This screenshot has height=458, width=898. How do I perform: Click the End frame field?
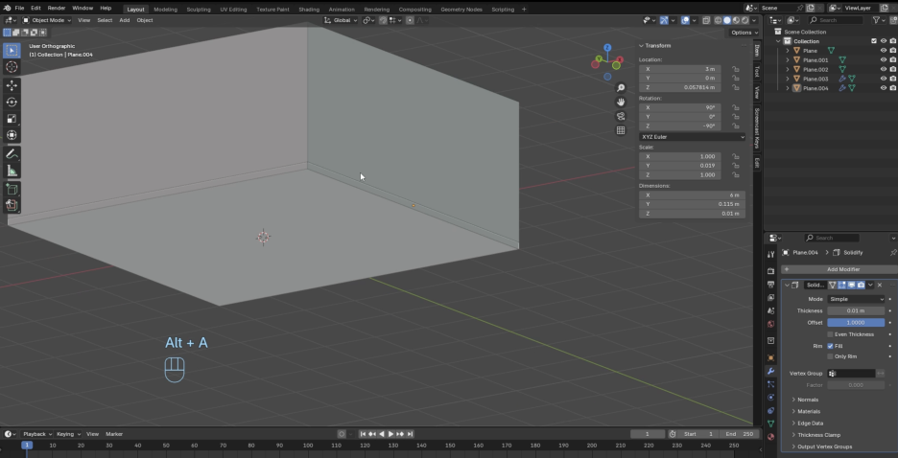click(x=740, y=434)
